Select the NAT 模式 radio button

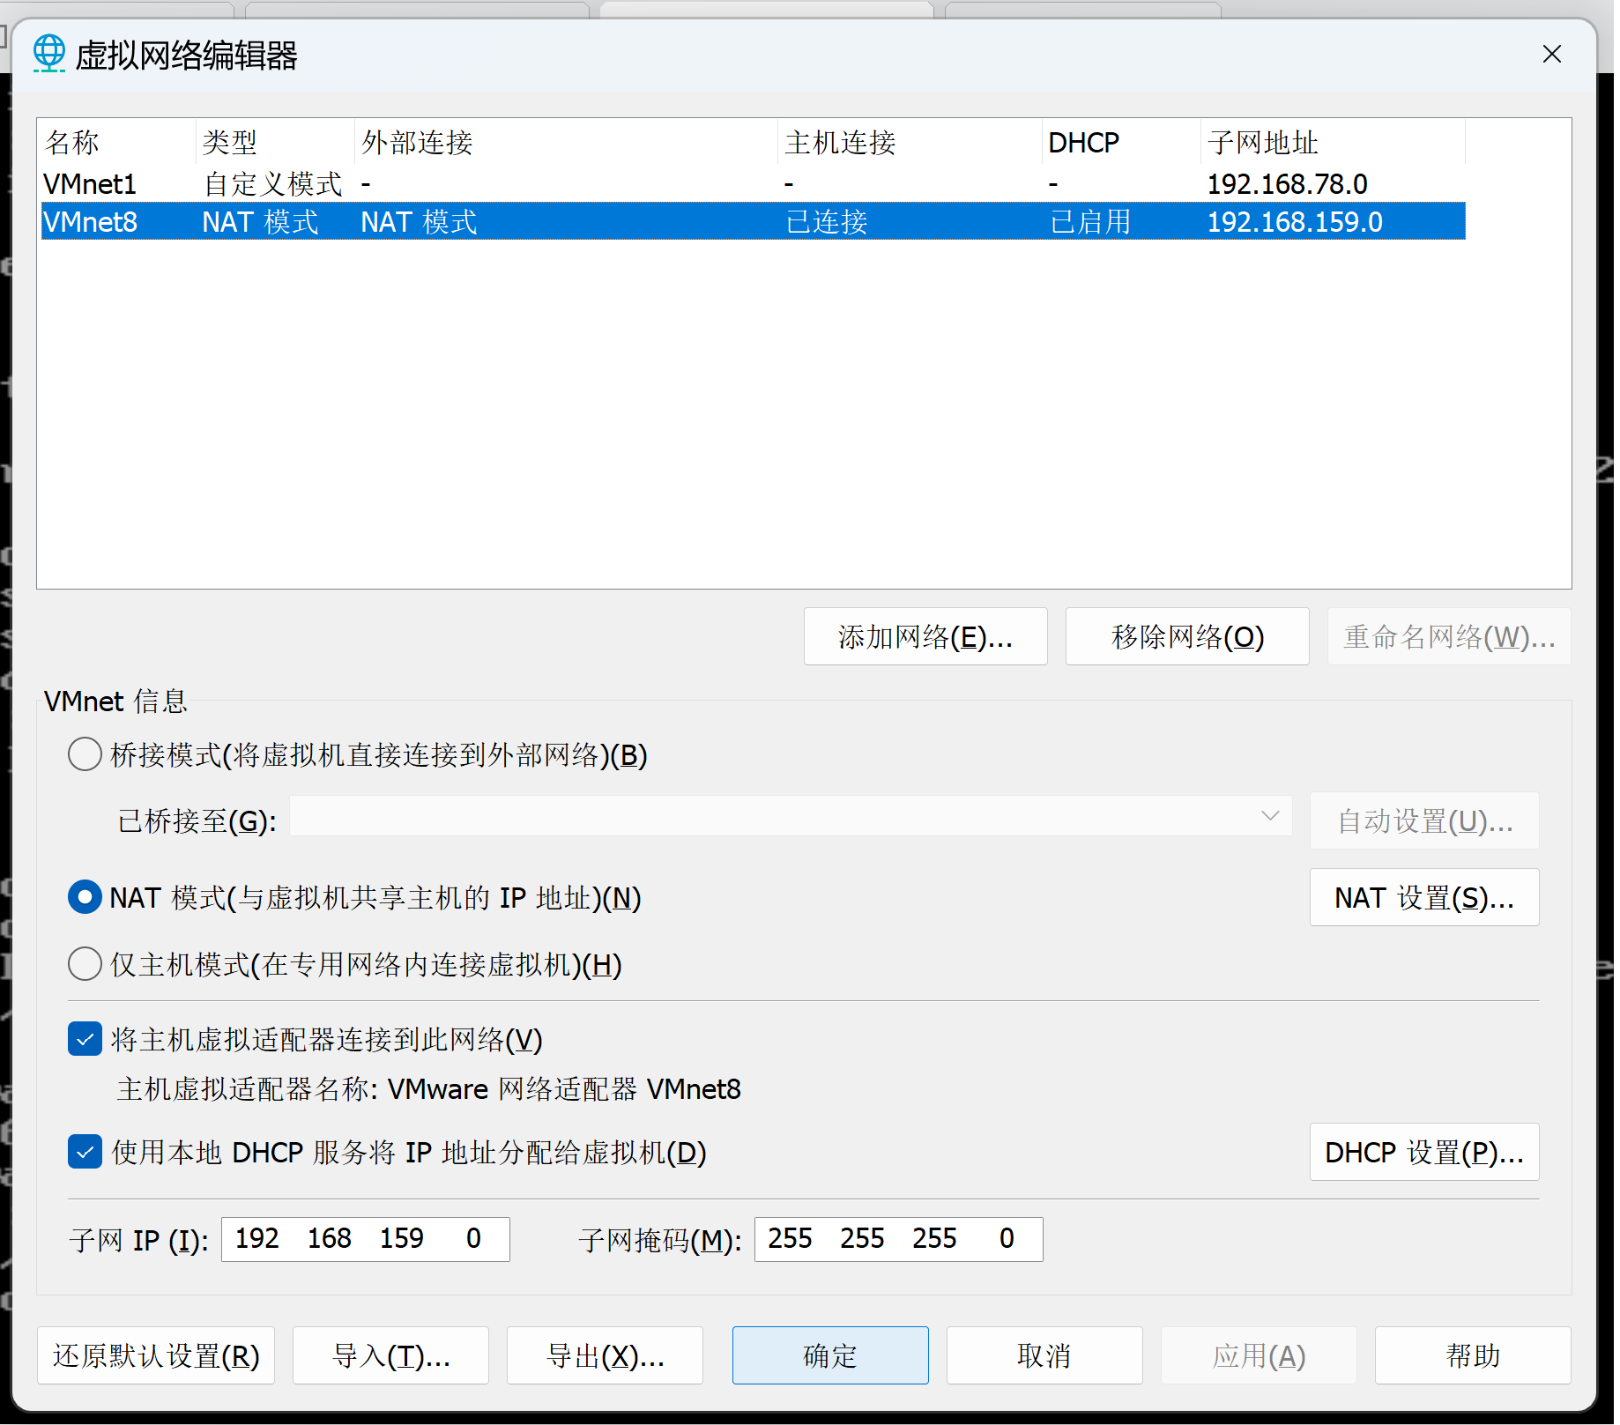(x=85, y=898)
